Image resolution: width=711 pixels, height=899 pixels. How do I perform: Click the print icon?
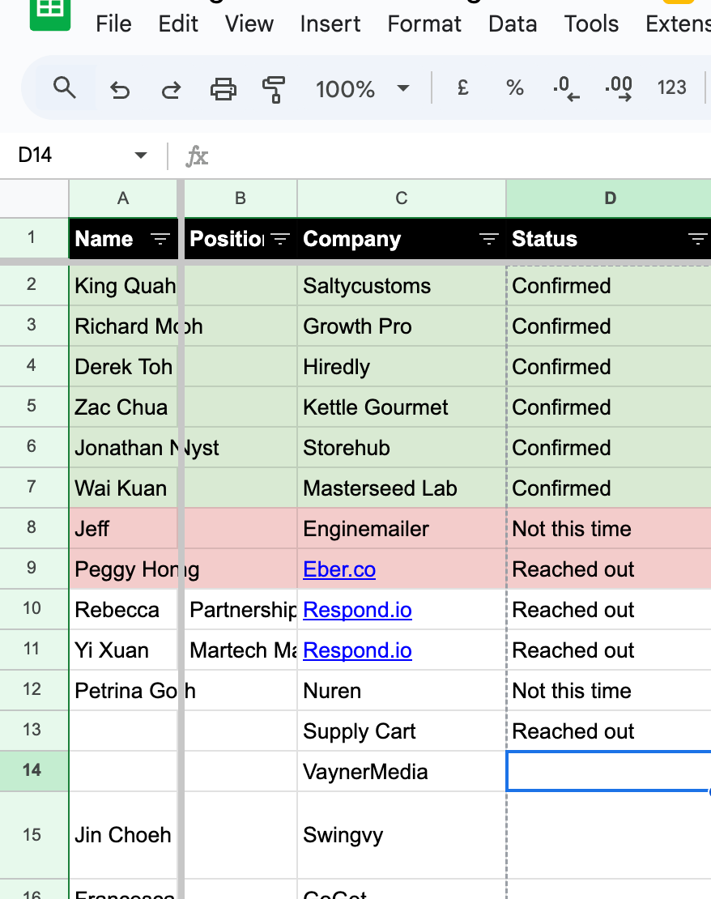pos(224,88)
